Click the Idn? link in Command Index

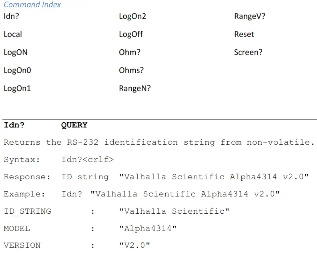12,16
